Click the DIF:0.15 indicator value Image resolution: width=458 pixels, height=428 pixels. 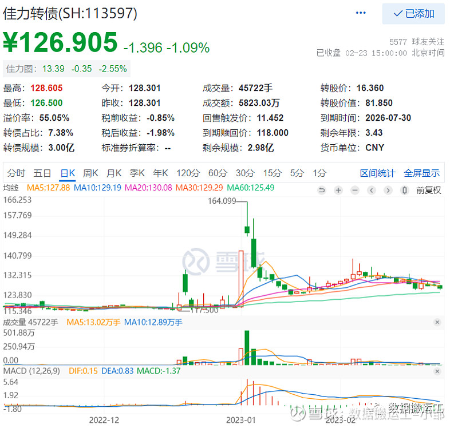[83, 371]
